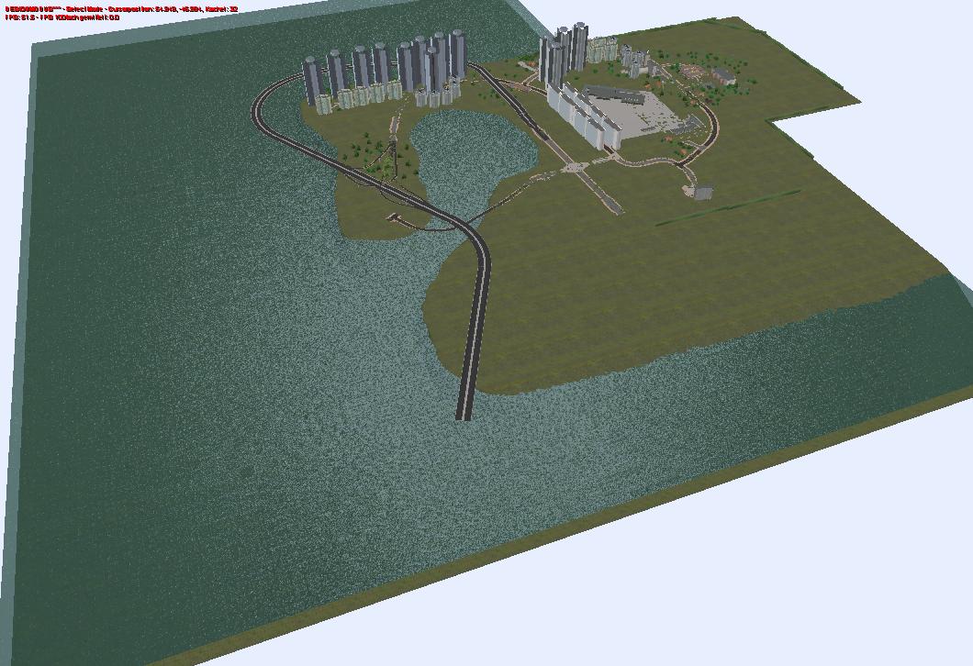Click the cursor position coordinates readout
This screenshot has width=973, height=666.
pyautogui.click(x=155, y=9)
